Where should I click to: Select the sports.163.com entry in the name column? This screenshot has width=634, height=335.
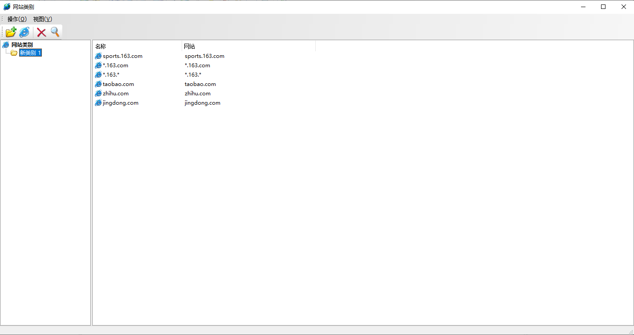(122, 56)
